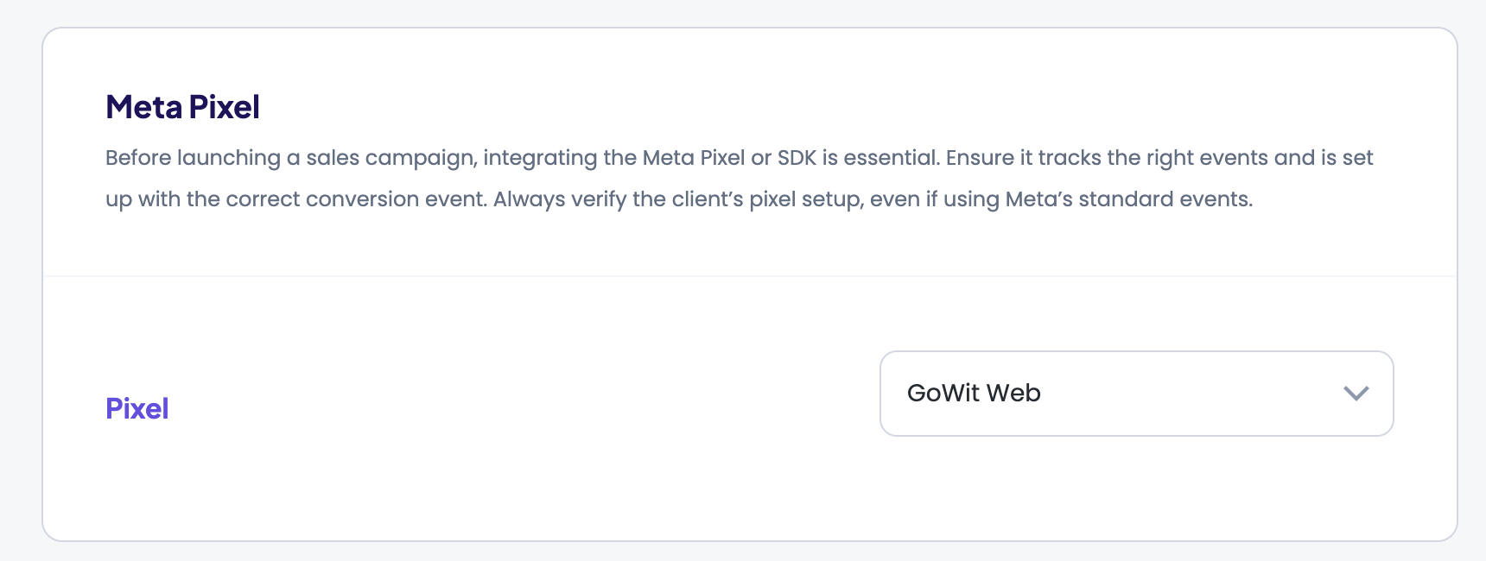Click the down-arrow icon beside GoWit Web

click(1356, 394)
